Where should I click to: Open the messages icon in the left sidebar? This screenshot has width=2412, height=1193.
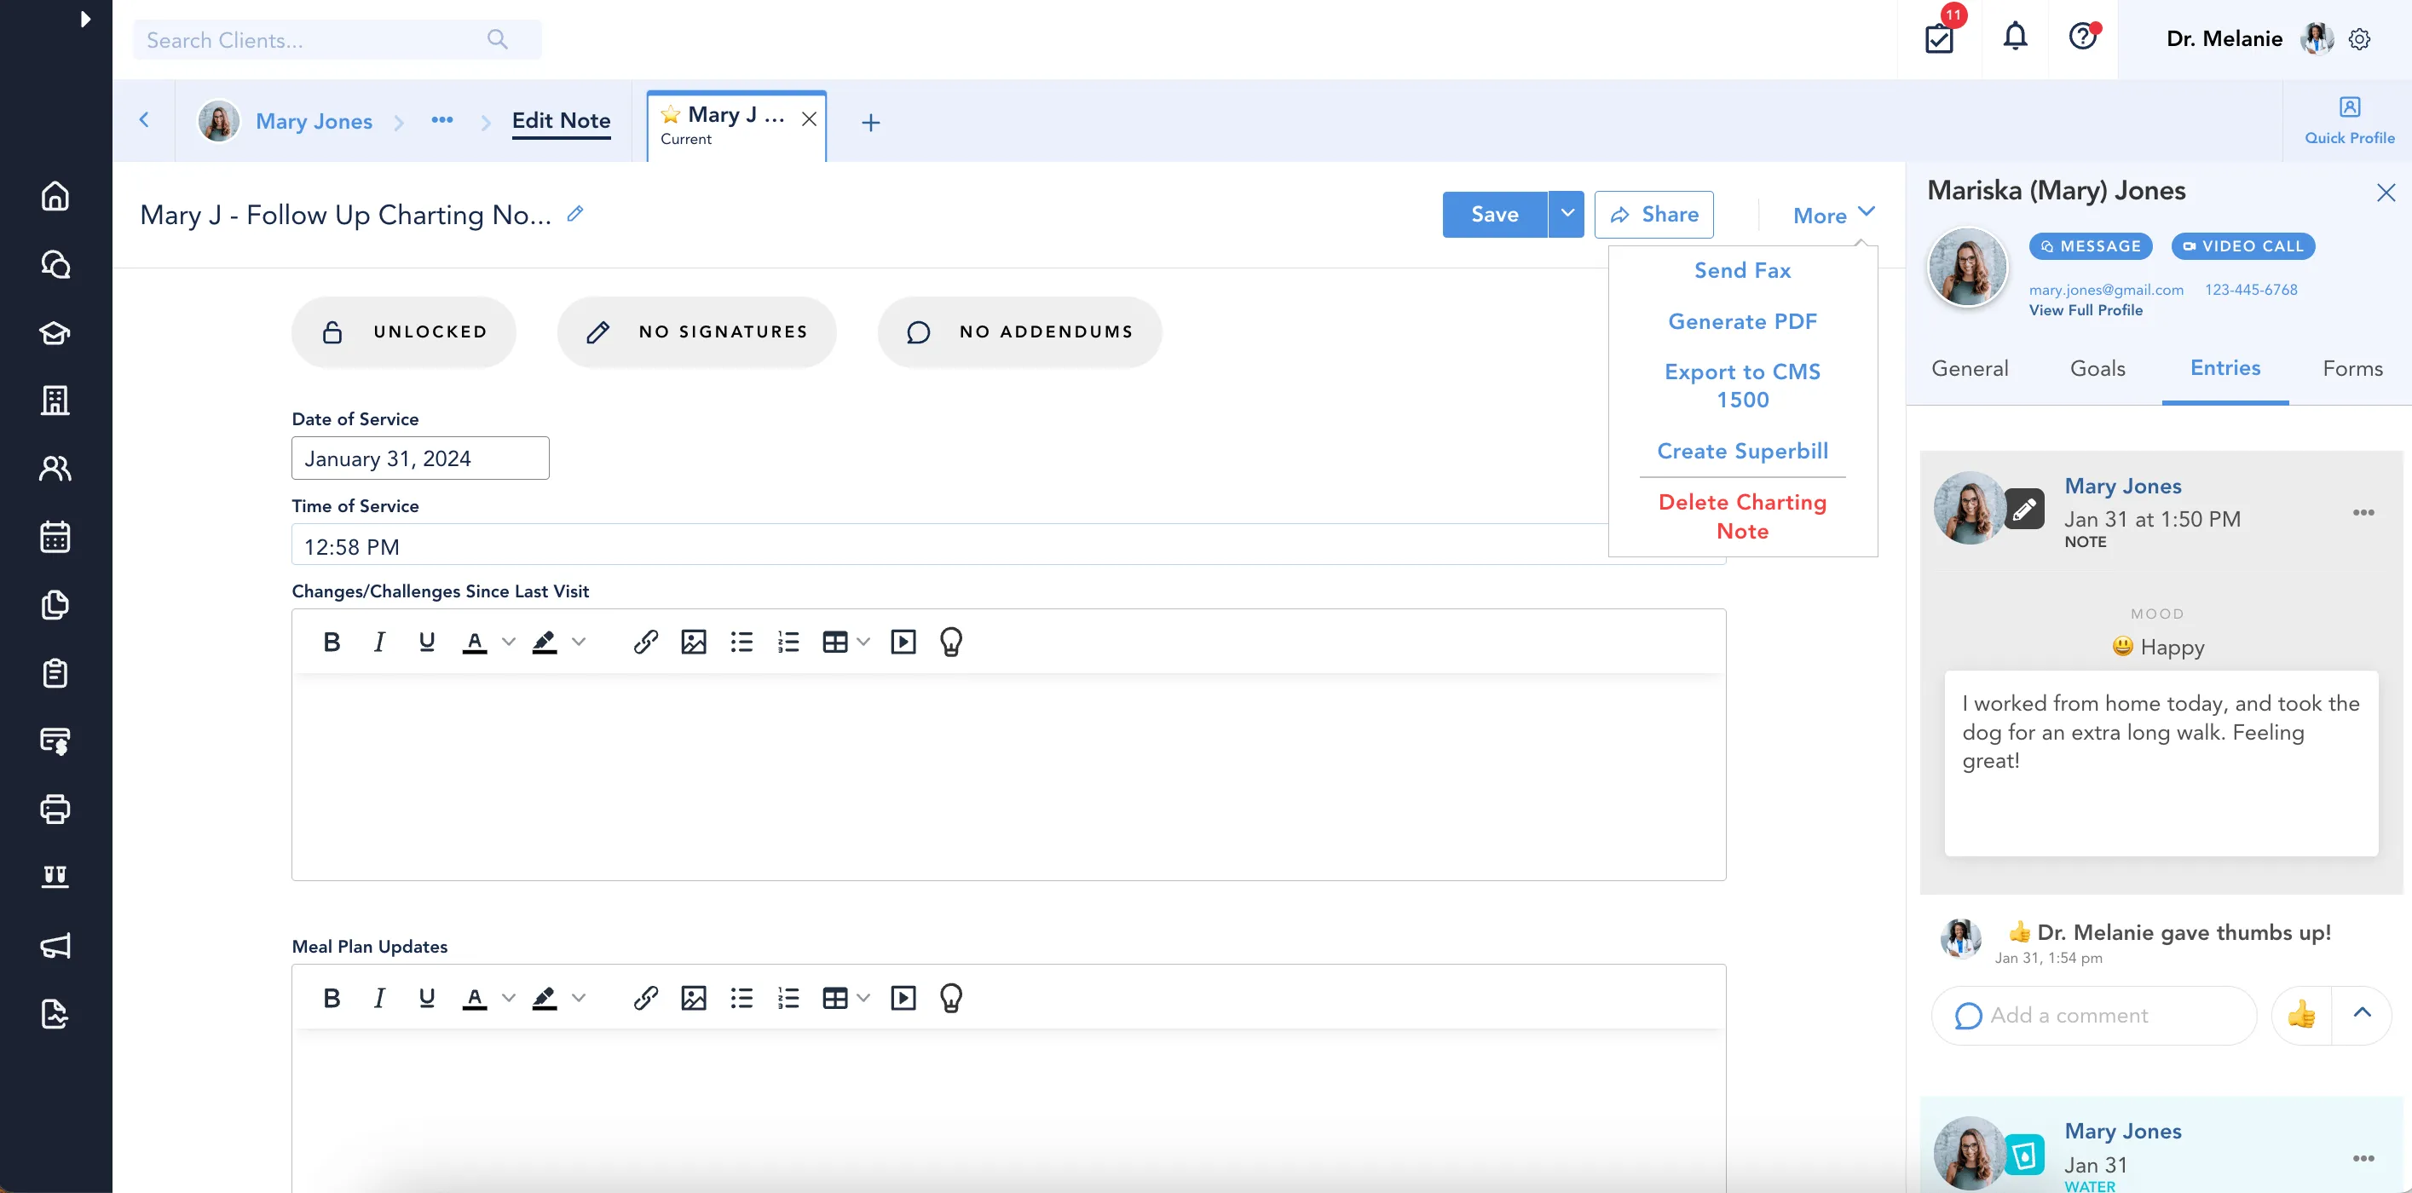55,265
